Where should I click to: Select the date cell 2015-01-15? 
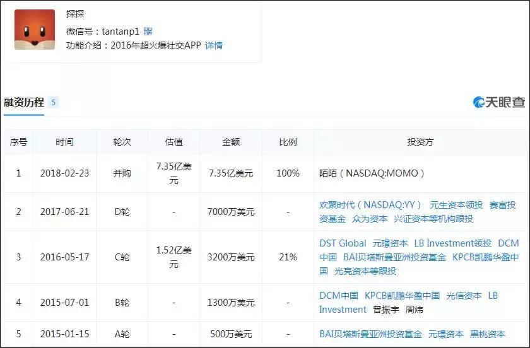64,334
